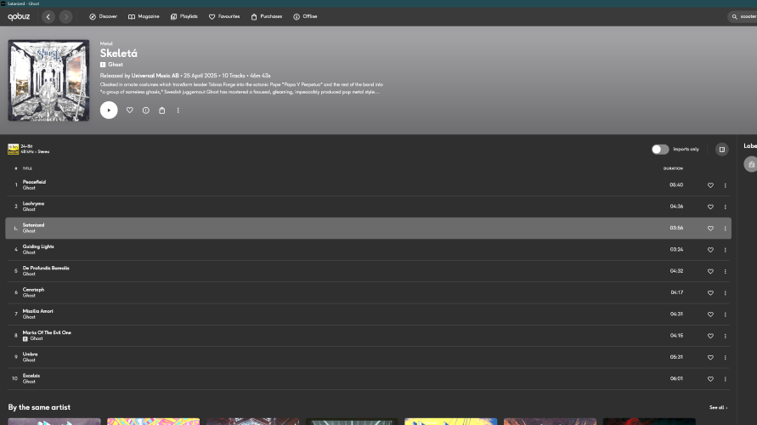Open more options for De Profundis Borealis

click(x=725, y=271)
